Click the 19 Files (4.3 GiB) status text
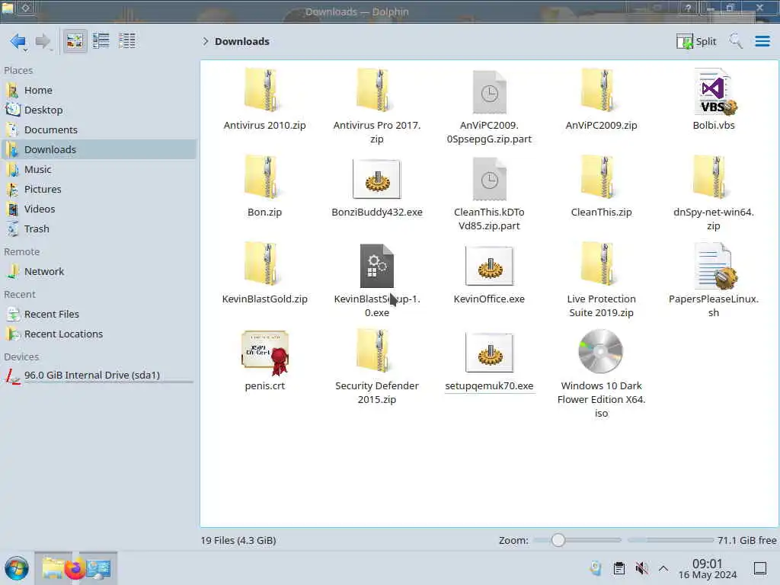 pos(238,540)
